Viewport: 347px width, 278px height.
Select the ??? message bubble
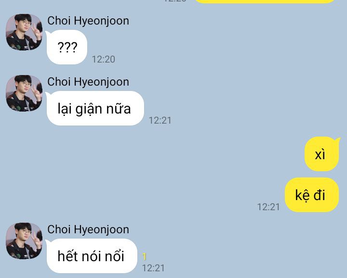67,47
